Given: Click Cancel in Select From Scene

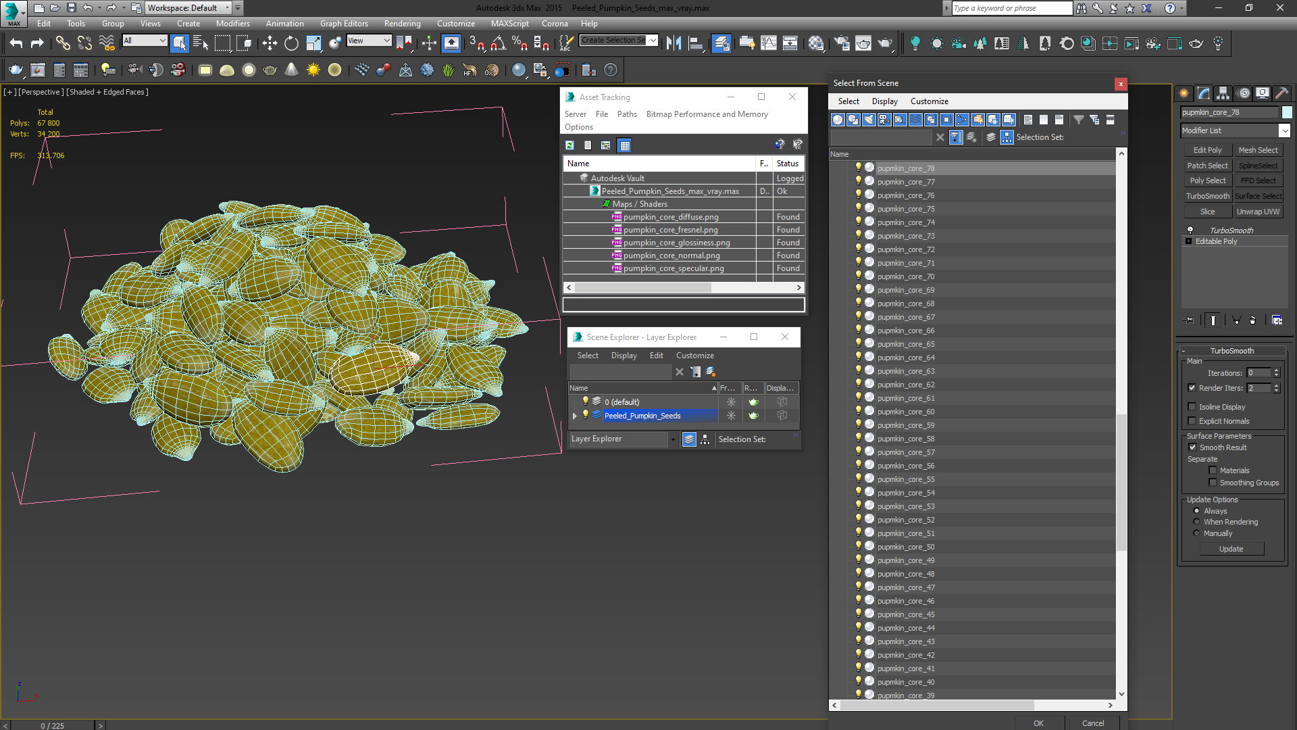Looking at the screenshot, I should [1093, 723].
